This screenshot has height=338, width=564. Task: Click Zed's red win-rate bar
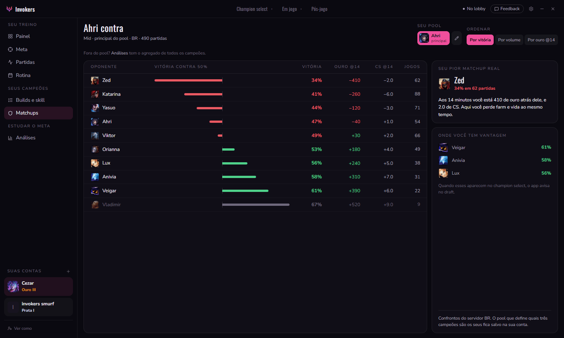click(x=188, y=80)
